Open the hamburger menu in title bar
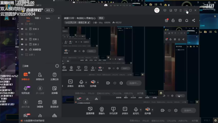The height and width of the screenshot is (123, 218). [x=180, y=10]
